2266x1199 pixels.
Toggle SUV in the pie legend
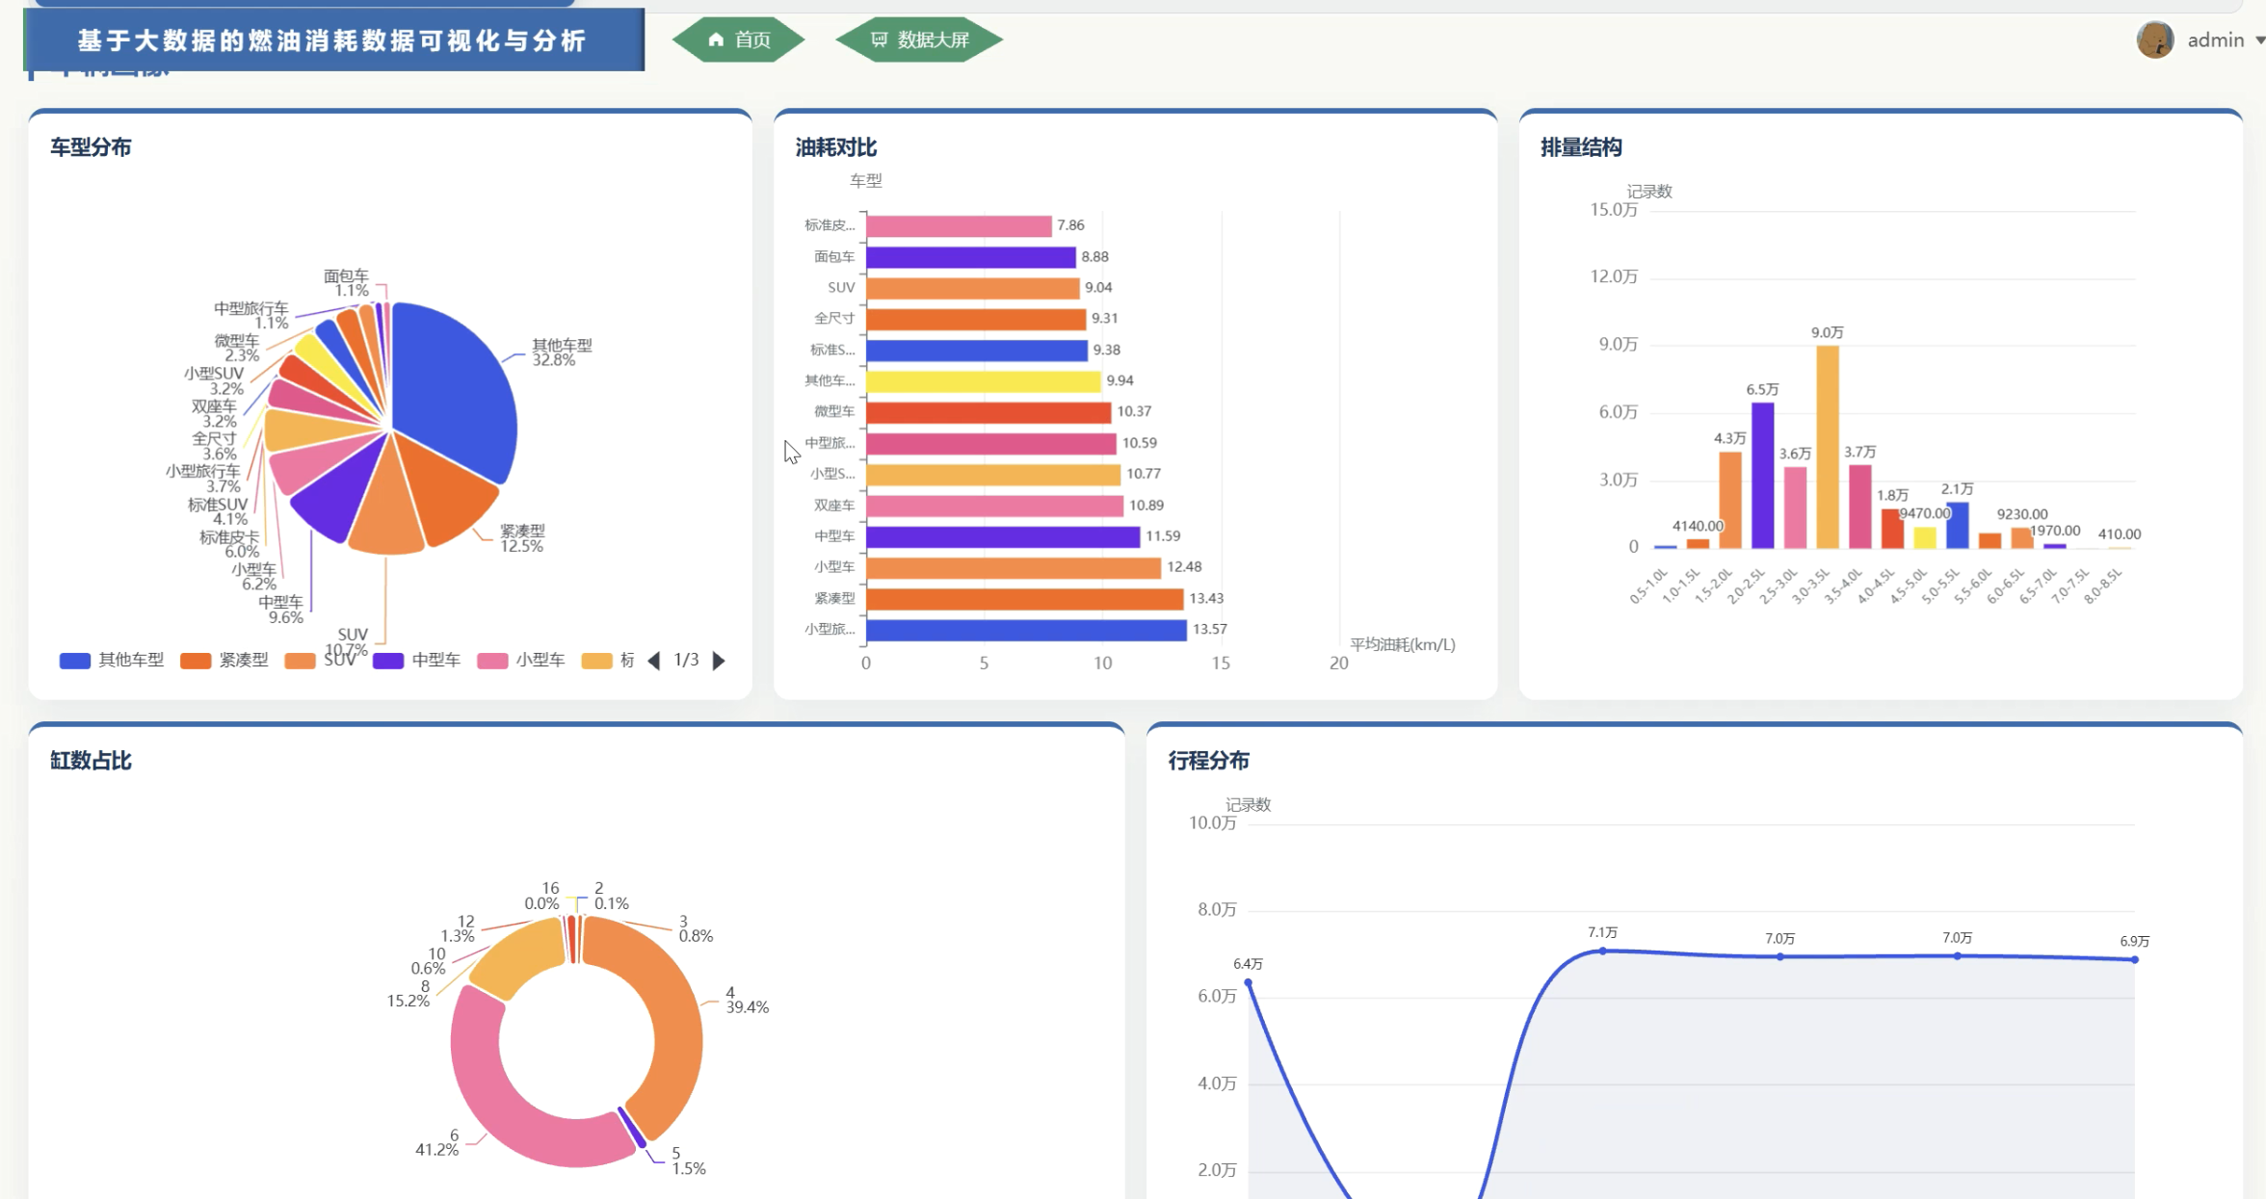[320, 660]
